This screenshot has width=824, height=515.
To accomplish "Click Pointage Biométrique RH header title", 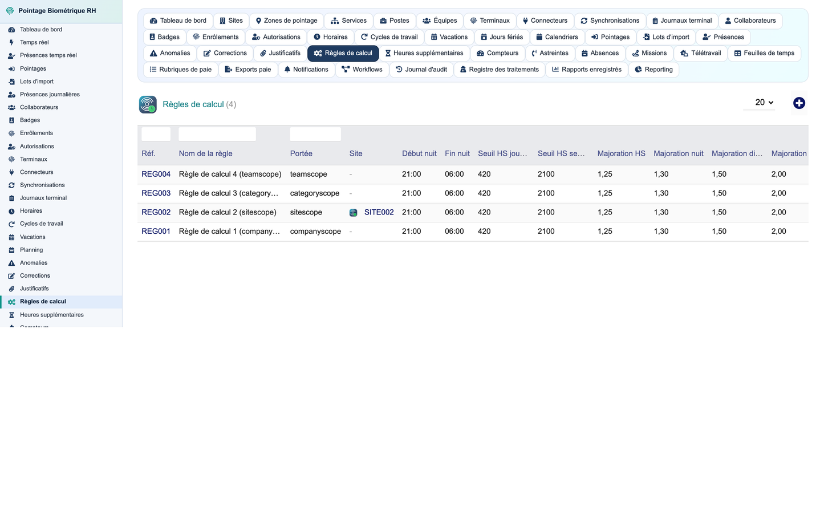I will (57, 11).
